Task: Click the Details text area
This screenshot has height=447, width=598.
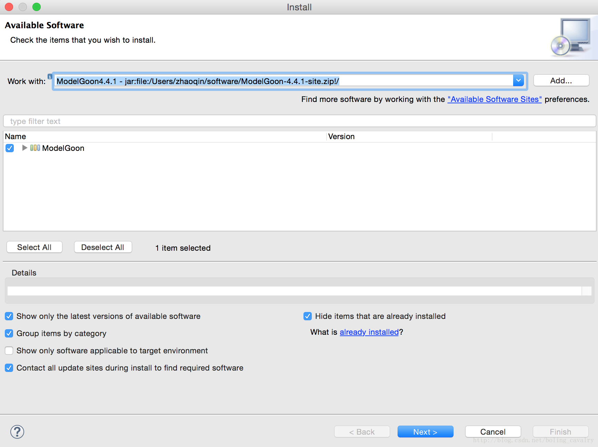Action: point(295,291)
